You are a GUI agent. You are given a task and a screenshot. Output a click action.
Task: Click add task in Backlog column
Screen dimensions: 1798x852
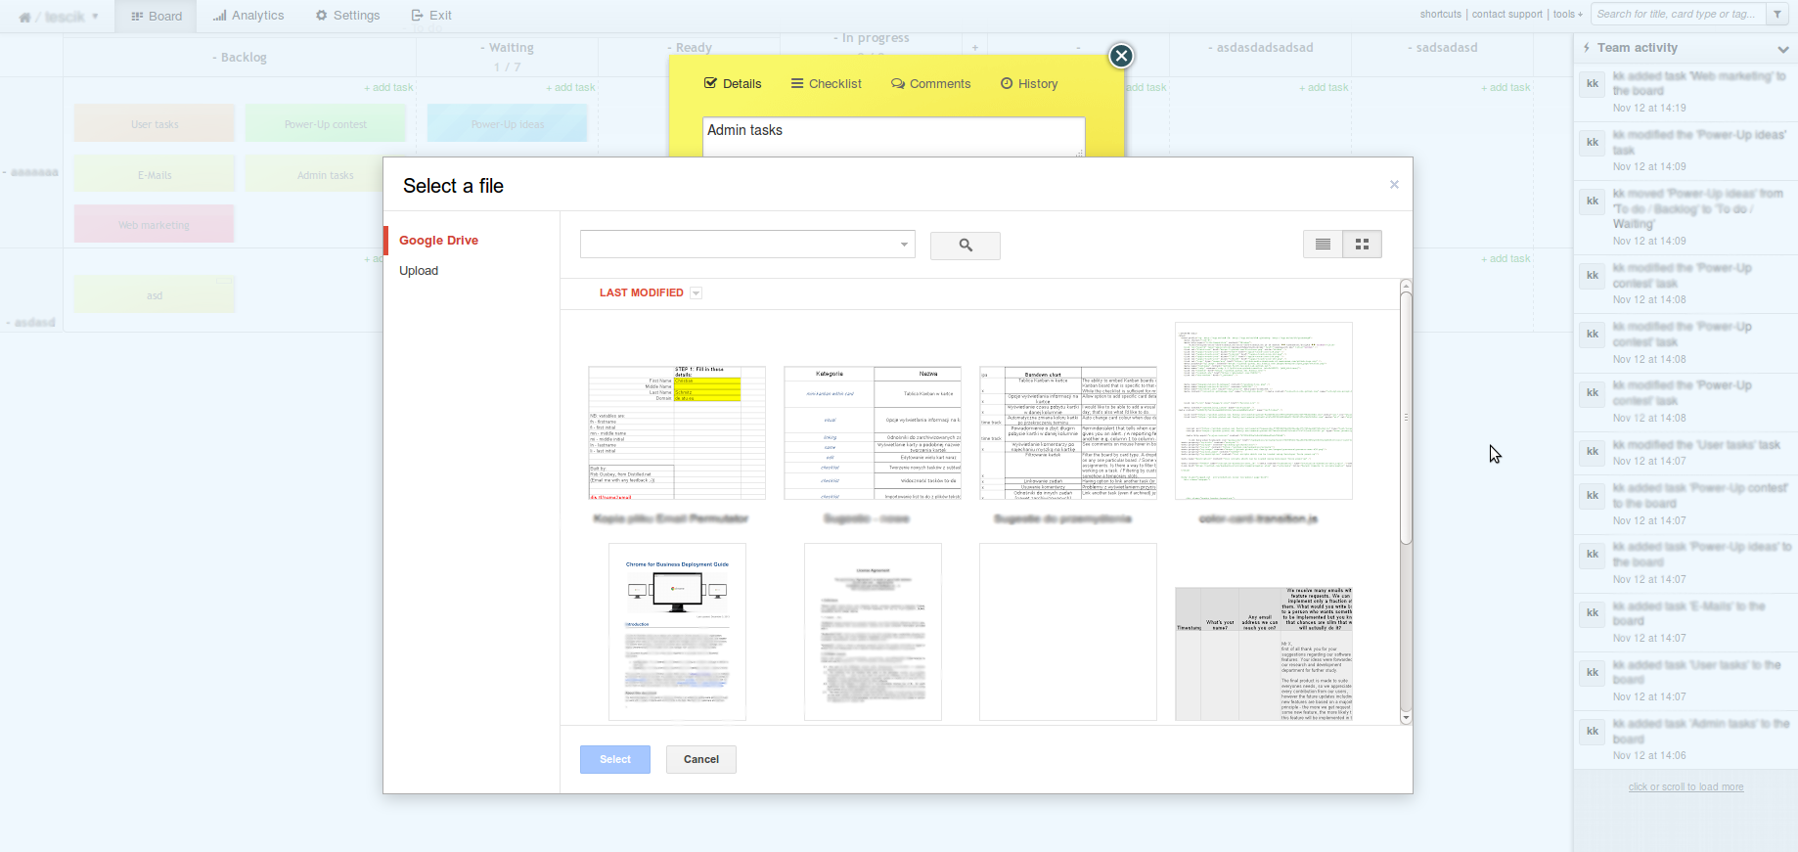coord(388,88)
